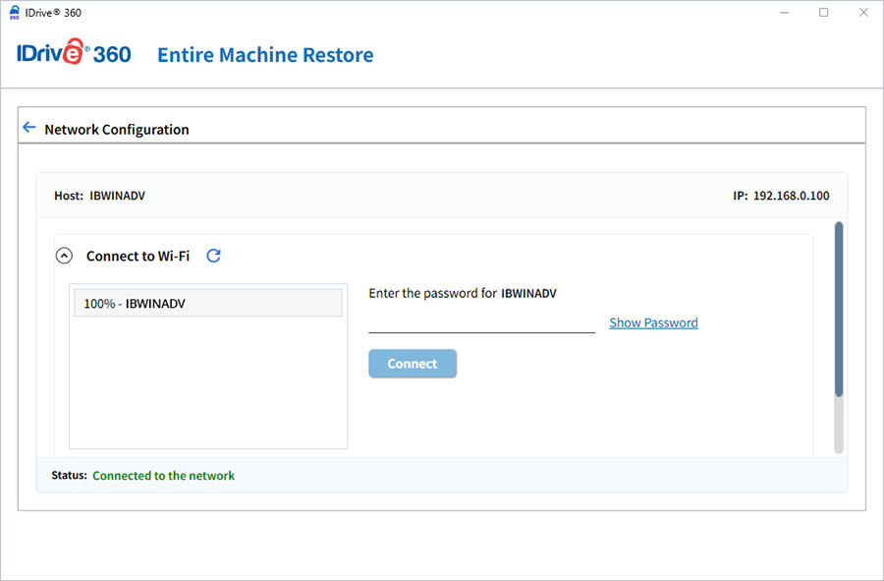The width and height of the screenshot is (884, 581).
Task: Click the Host: IBWINADV label
Action: [100, 196]
